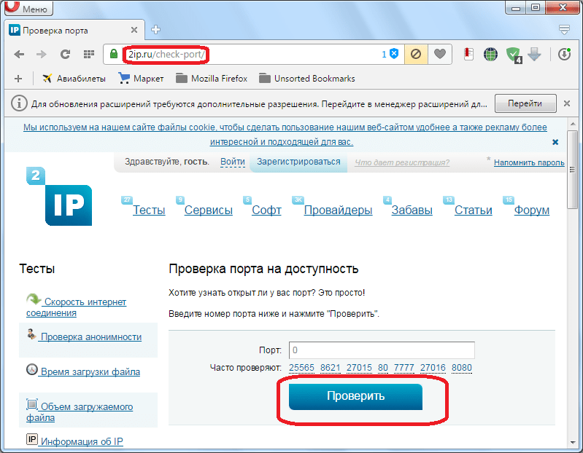Open the Mozilla Firefox bookmarks folder
Screen dimensions: 583x453
click(211, 79)
